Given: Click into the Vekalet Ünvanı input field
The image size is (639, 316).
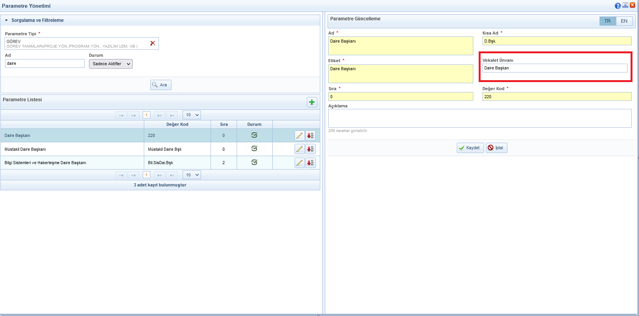Looking at the screenshot, I should (554, 68).
